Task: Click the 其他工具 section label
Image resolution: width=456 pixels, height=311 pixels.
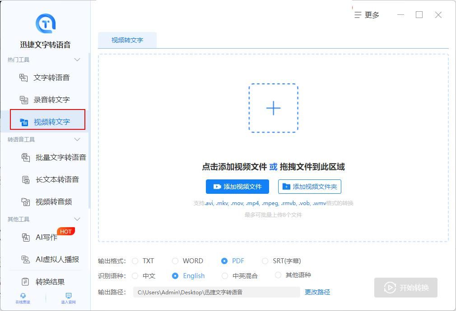Action: (19, 219)
